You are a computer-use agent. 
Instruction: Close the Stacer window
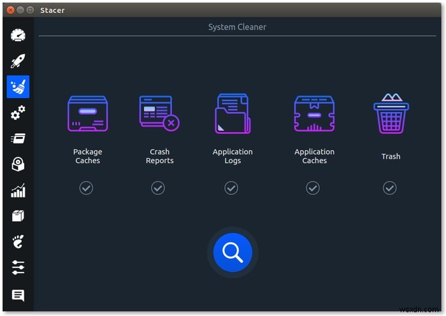click(x=11, y=10)
